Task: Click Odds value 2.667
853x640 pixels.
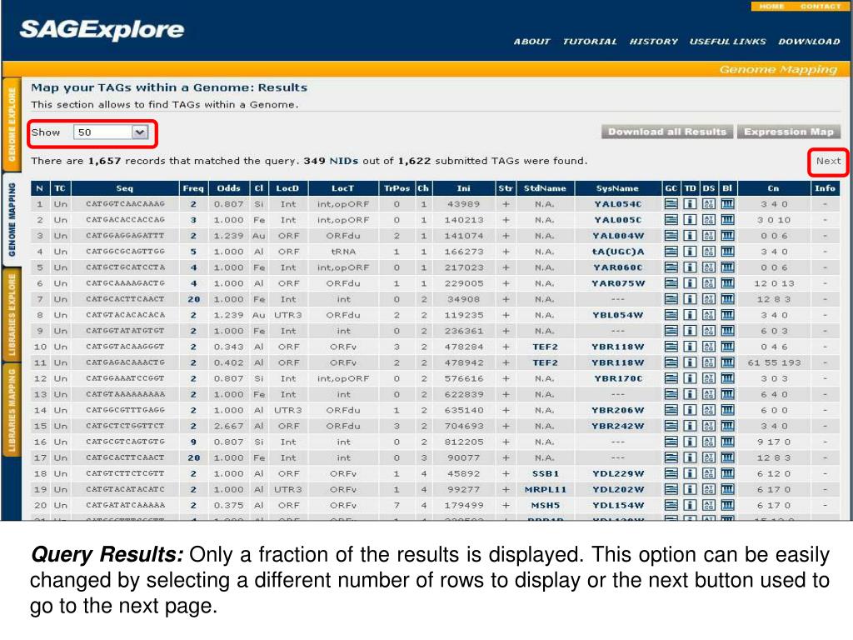Action: 228,426
